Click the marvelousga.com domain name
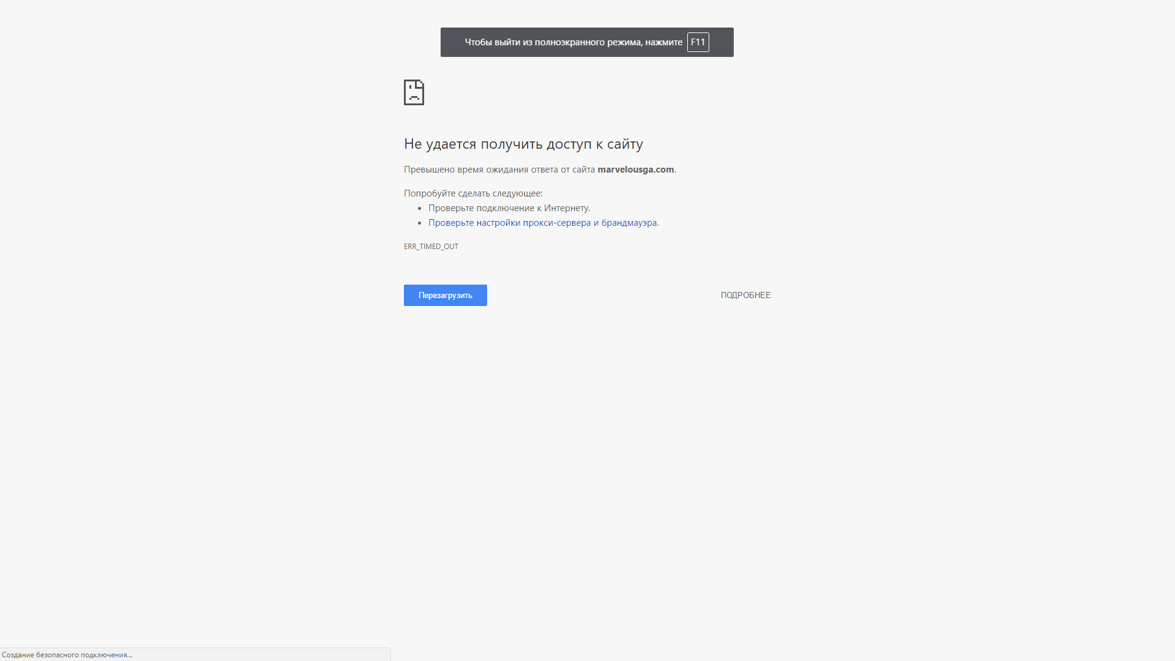 (x=635, y=170)
